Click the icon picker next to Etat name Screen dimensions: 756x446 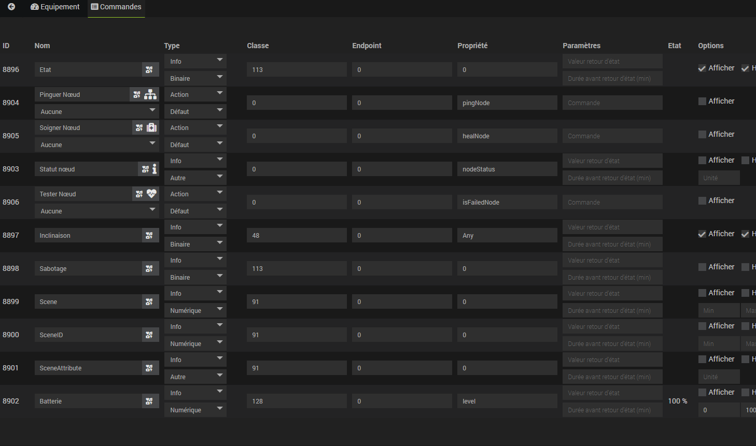(x=149, y=70)
